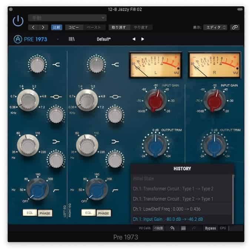The height and width of the screenshot is (251, 252).
Task: Click the left channel OUTPUT TRIM blue knob
Action: pyautogui.click(x=155, y=145)
